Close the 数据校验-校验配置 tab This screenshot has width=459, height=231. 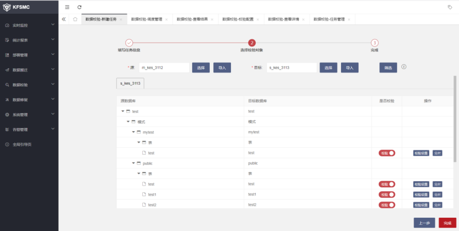tap(258, 19)
